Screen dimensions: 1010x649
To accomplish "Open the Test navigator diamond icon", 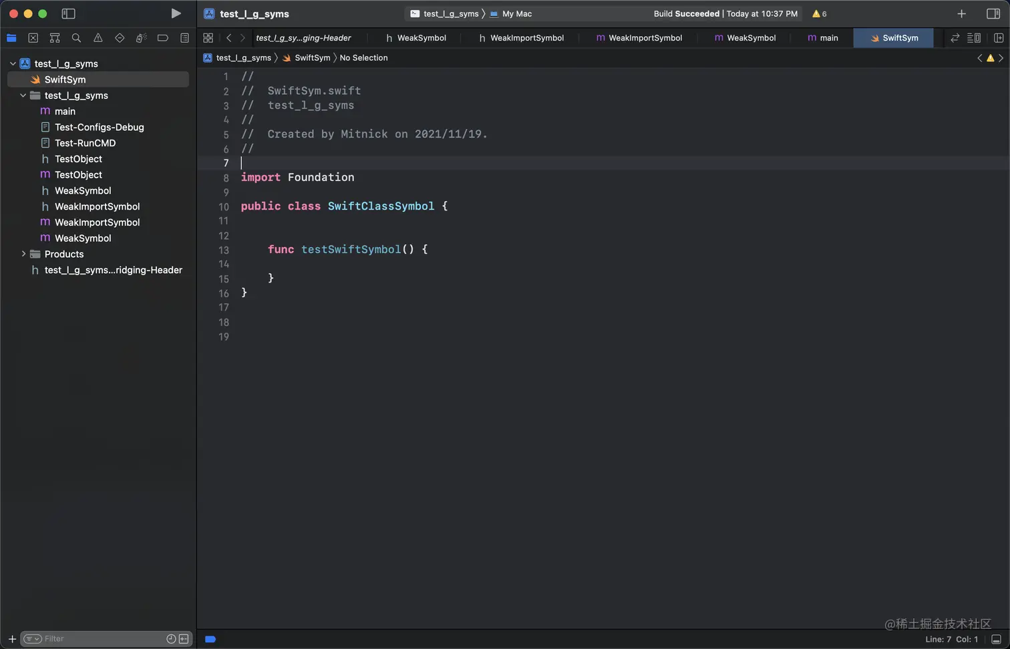I will tap(120, 38).
